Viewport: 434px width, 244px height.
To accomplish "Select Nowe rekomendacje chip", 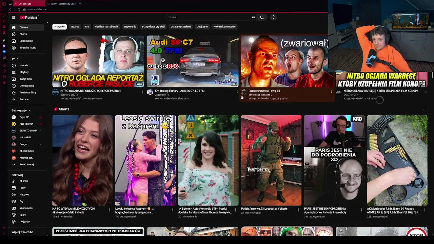I will coord(224,27).
